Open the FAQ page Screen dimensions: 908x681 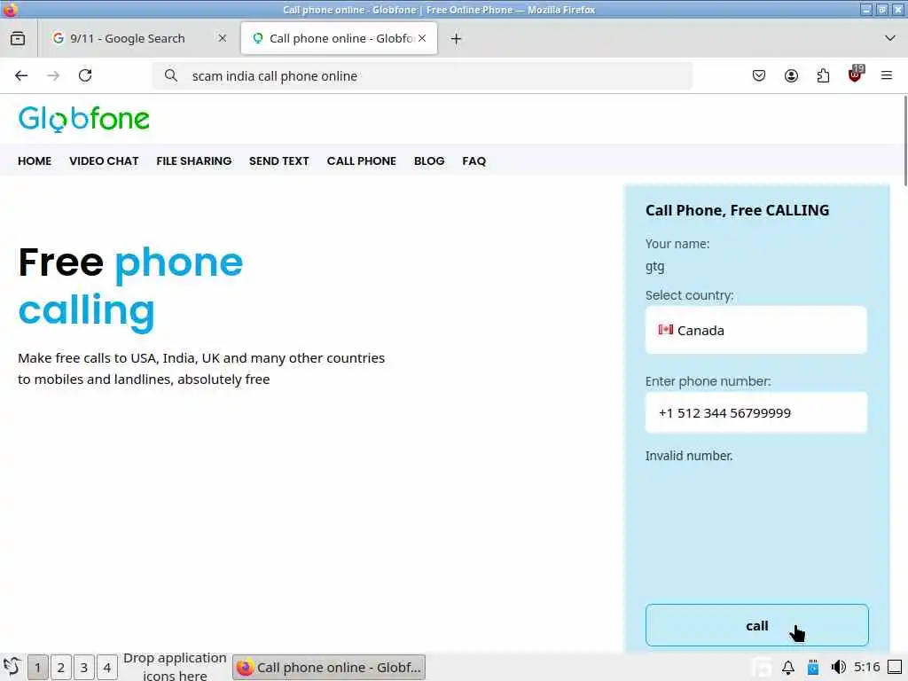click(474, 161)
